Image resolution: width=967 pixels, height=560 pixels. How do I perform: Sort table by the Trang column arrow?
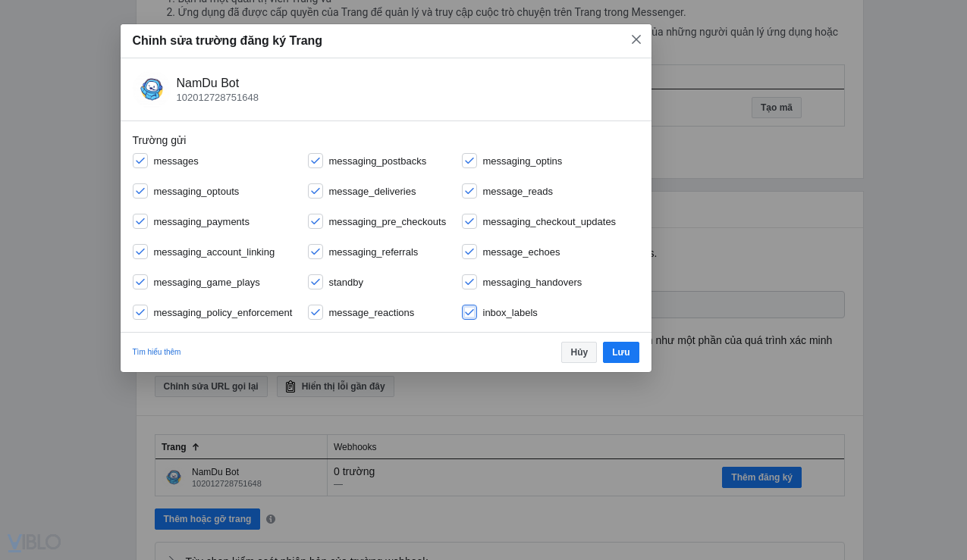(x=196, y=447)
